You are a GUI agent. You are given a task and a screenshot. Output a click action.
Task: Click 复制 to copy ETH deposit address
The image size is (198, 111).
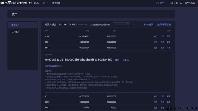tap(117, 60)
